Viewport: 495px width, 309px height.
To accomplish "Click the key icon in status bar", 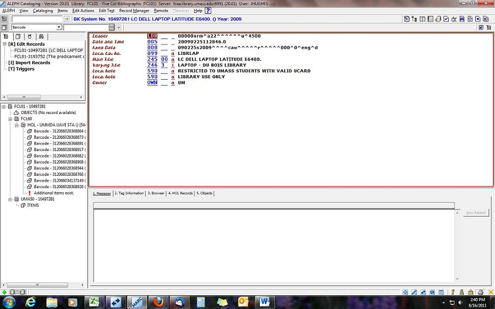I will click(x=452, y=292).
